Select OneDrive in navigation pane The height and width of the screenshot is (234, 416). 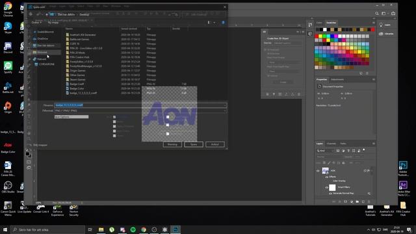point(40,39)
